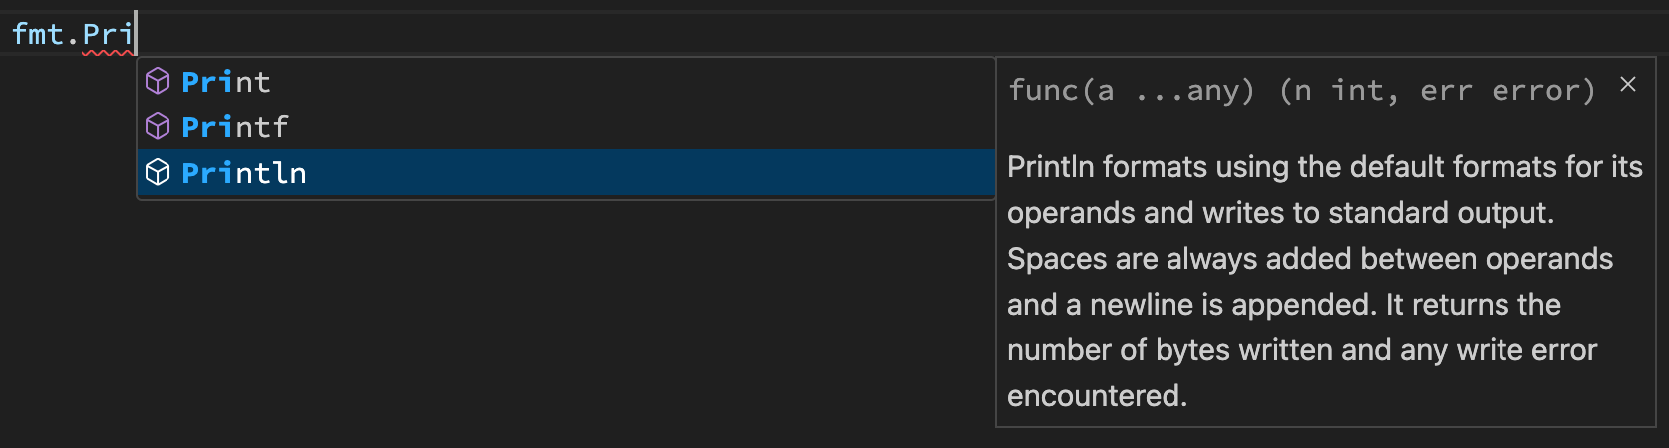
Task: Click the func signature line in docs
Action: (1301, 91)
